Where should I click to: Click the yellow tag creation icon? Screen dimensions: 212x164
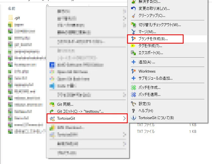pos(133,46)
